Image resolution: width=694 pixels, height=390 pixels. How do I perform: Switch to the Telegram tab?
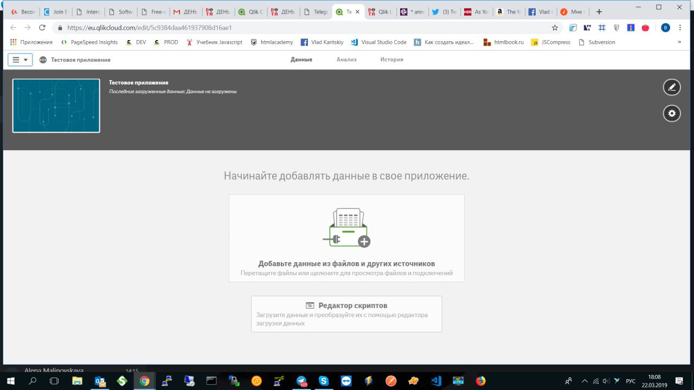316,12
